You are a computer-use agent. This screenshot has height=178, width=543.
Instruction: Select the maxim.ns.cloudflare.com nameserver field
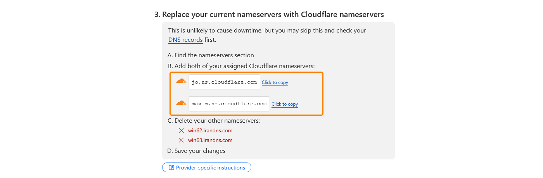(x=229, y=104)
